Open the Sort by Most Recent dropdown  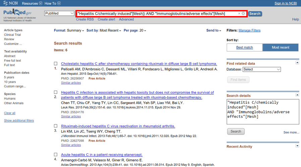click(104, 30)
